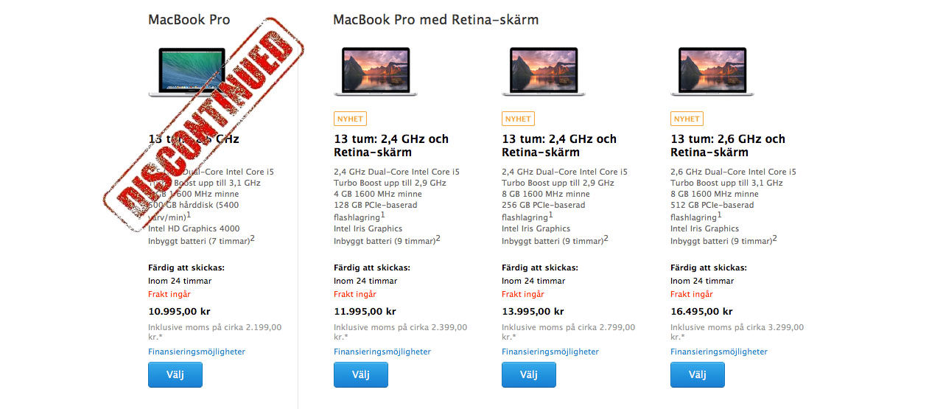Click NYHET badge on 128 GB model

(x=350, y=119)
